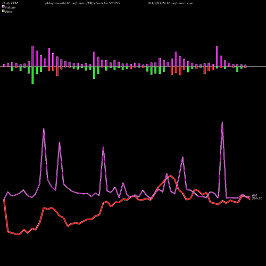Screen dimensions: 266x266
Task: Click the green-red Price legend swatch
Action: (3, 11)
